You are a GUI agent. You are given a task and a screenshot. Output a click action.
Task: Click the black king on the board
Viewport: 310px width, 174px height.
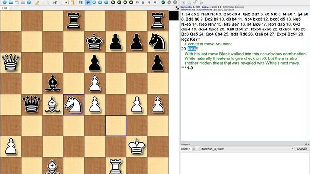click(x=94, y=42)
